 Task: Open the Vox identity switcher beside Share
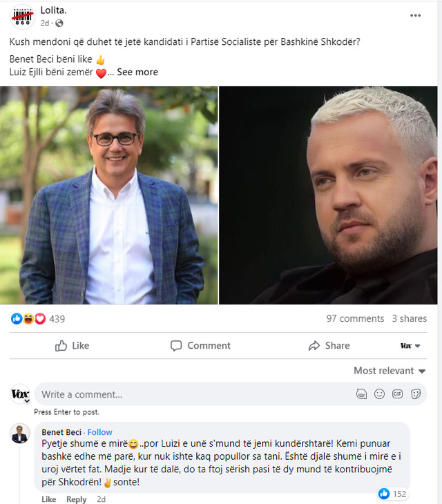(409, 345)
